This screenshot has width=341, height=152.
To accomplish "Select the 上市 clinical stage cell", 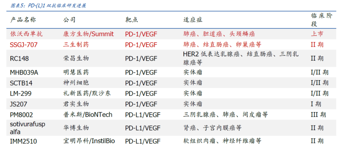I will (x=317, y=34).
